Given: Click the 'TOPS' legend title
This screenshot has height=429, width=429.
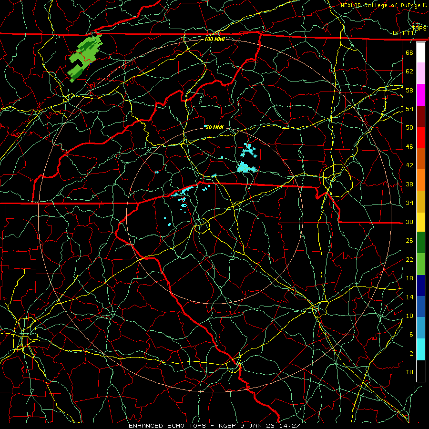Looking at the screenshot, I should tap(419, 28).
